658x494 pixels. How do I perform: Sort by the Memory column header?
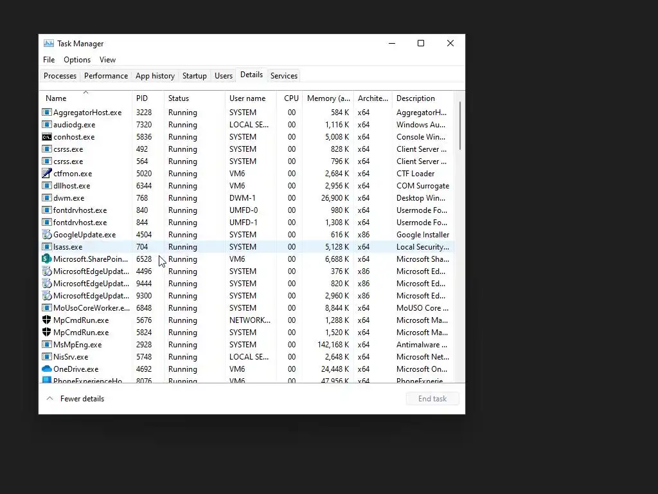pyautogui.click(x=328, y=98)
